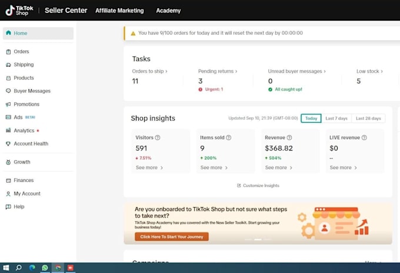Image resolution: width=400 pixels, height=273 pixels.
Task: Open Seller Center in the top bar
Action: (x=66, y=11)
